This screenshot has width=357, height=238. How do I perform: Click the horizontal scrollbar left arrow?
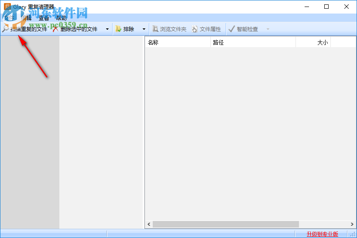point(149,224)
